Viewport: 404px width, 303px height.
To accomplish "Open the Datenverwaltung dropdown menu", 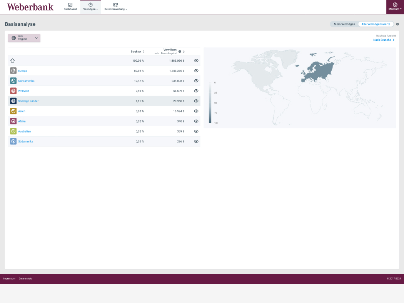I will (x=115, y=7).
